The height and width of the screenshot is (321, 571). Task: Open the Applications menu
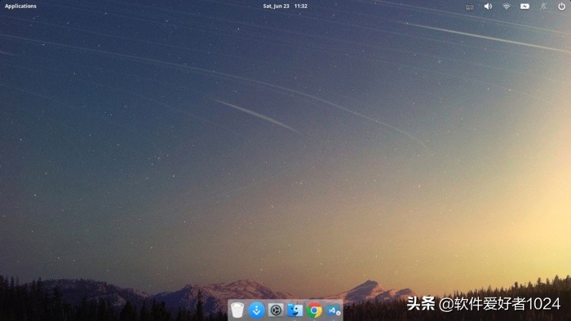point(20,6)
